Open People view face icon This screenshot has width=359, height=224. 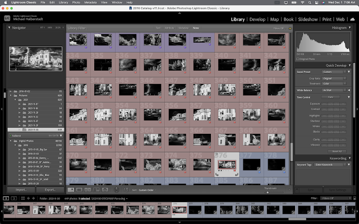click(105, 190)
